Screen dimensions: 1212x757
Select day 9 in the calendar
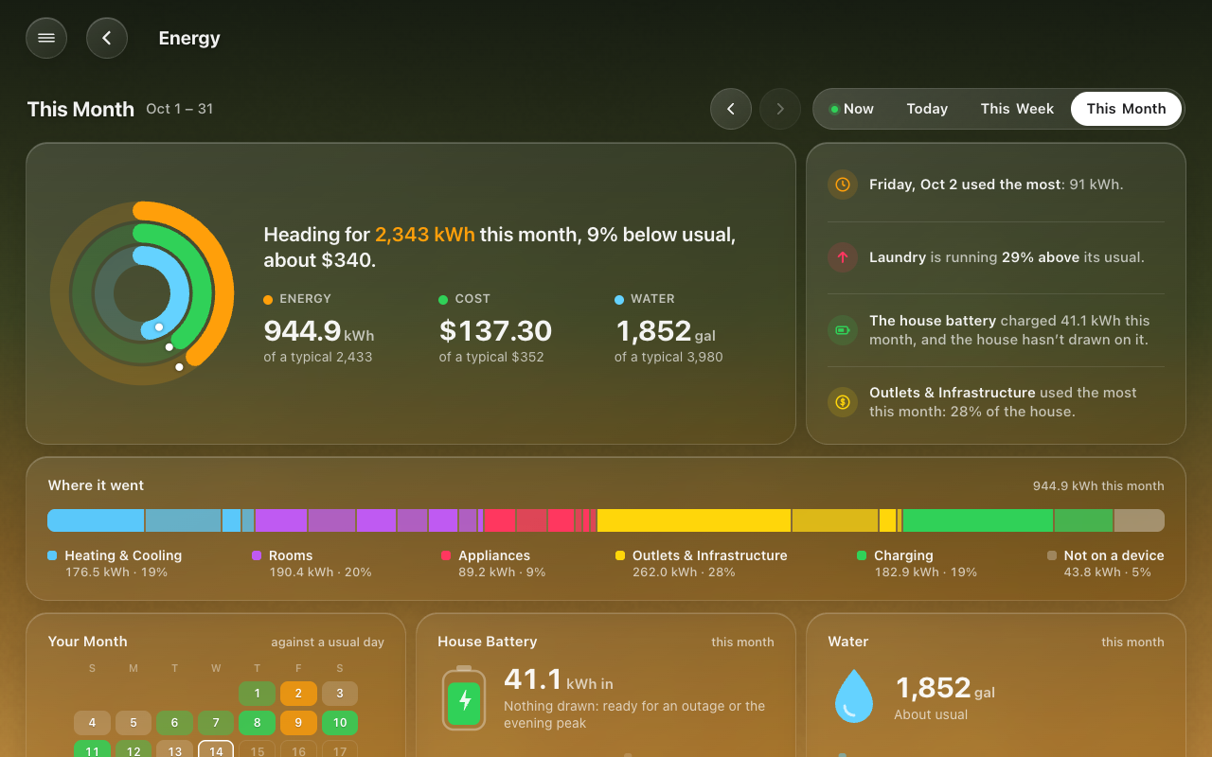click(x=298, y=723)
